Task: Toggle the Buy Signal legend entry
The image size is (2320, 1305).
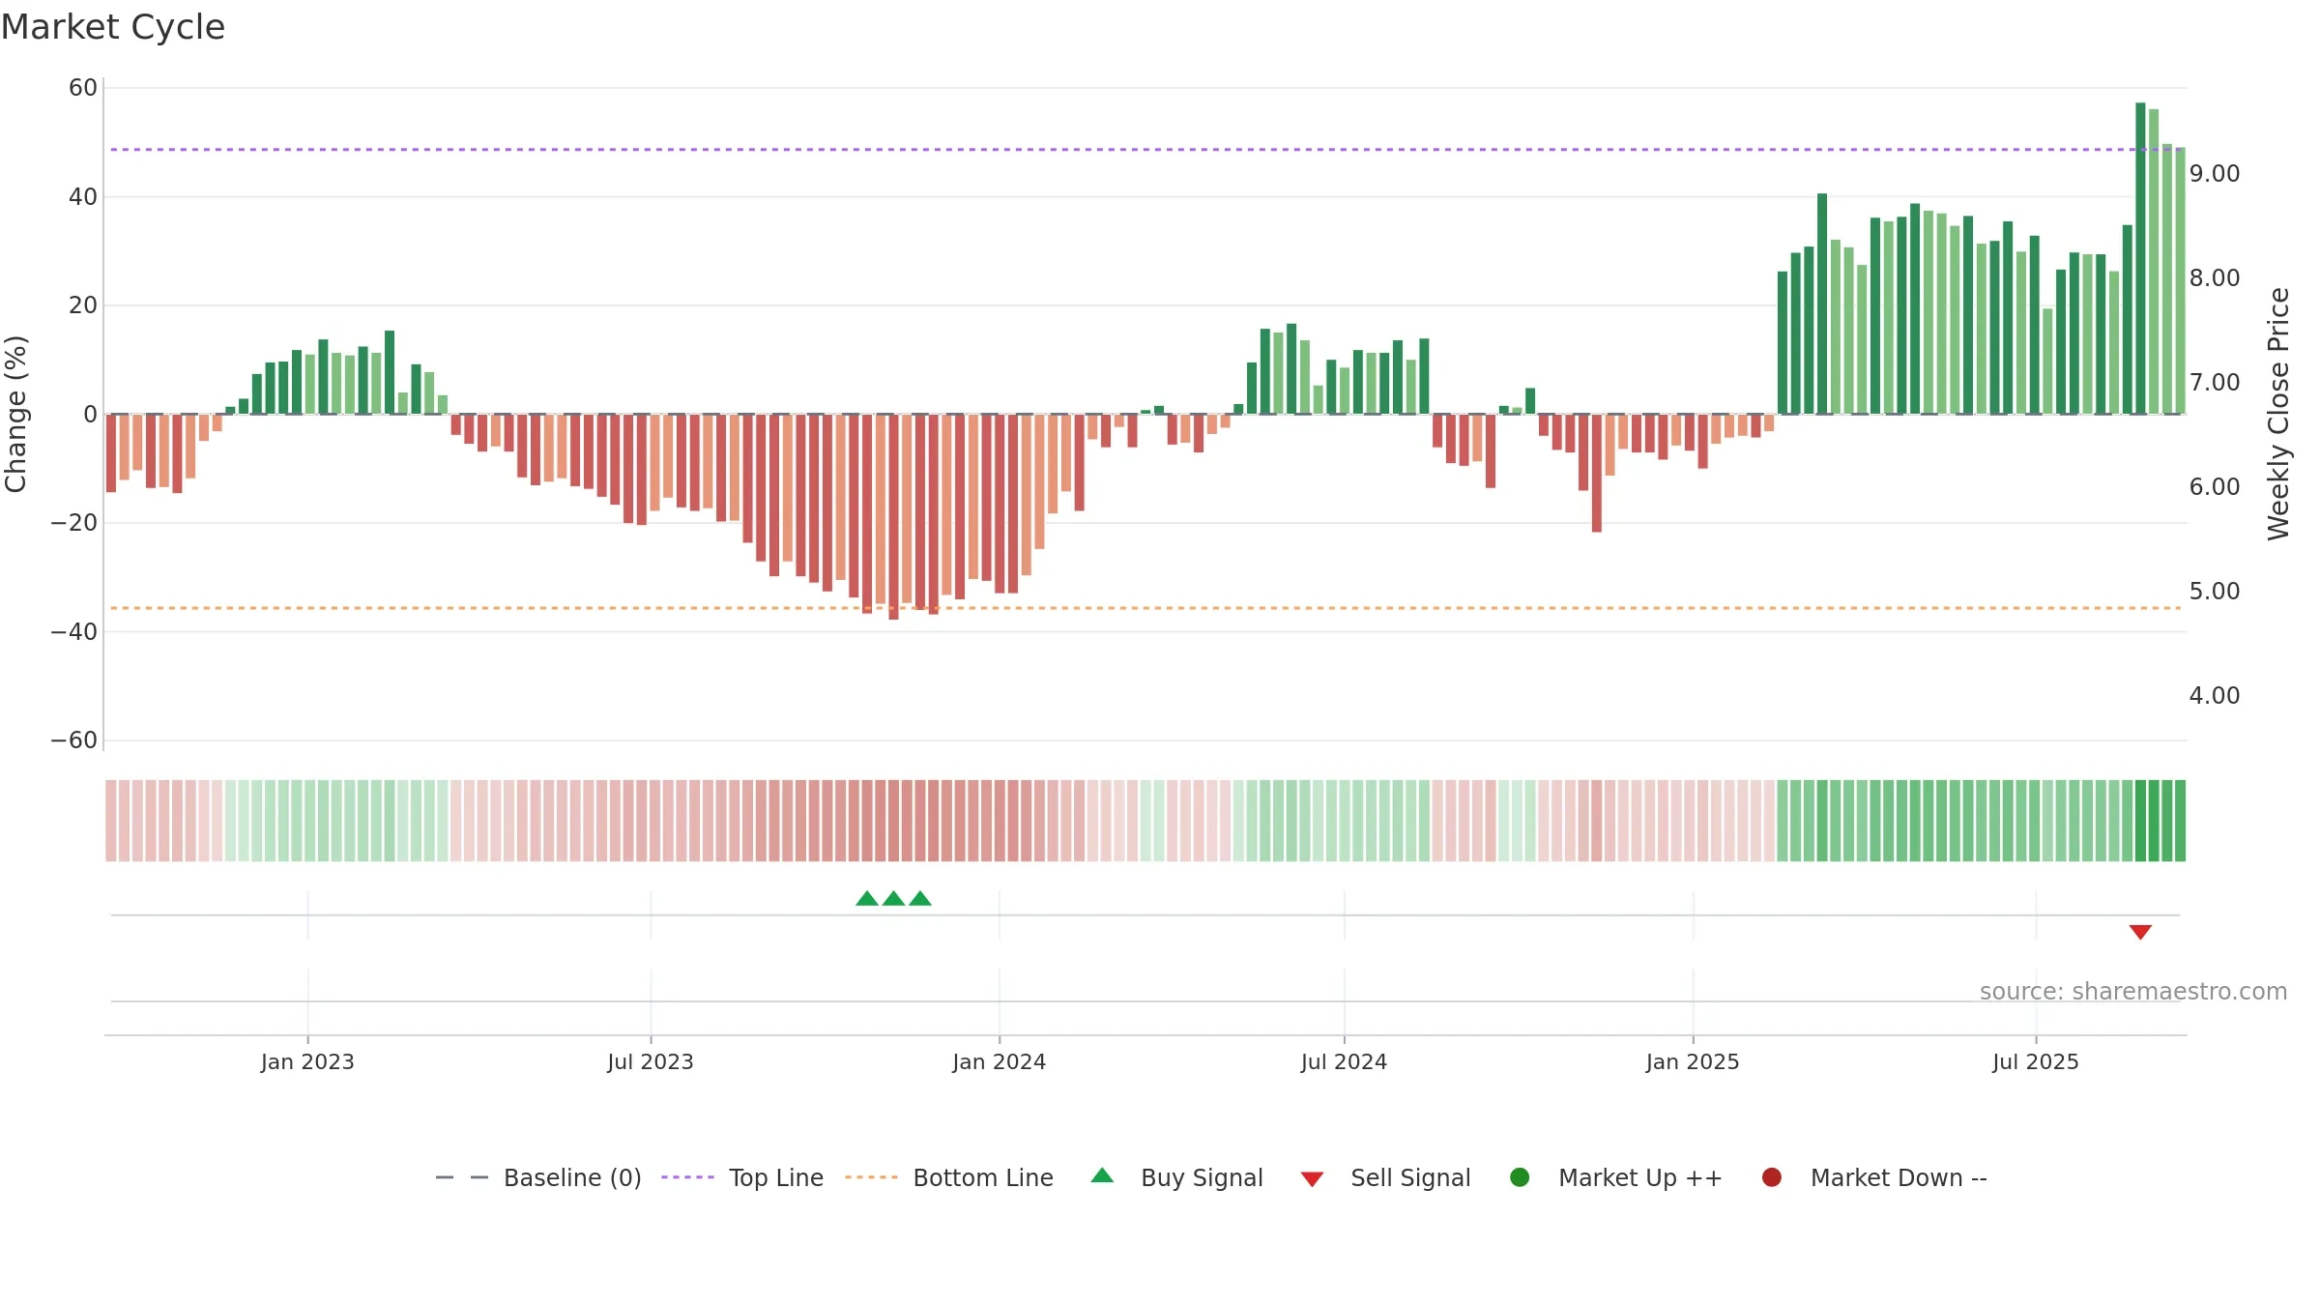Action: [x=1176, y=1177]
